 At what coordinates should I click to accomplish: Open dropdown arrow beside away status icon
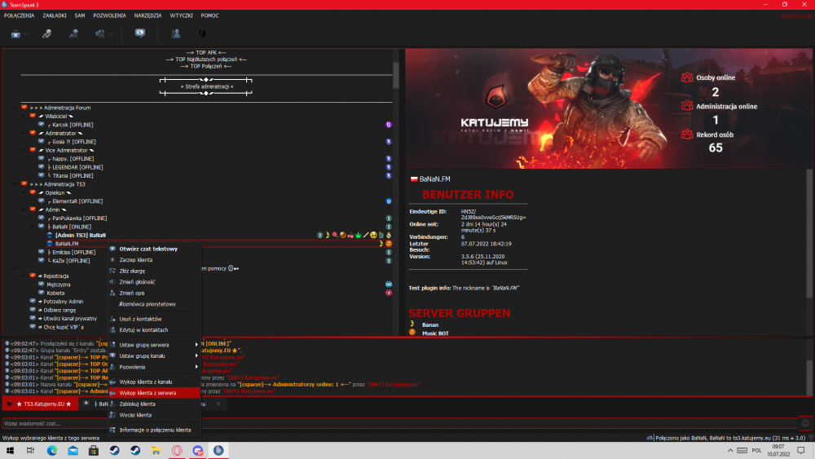coord(26,34)
